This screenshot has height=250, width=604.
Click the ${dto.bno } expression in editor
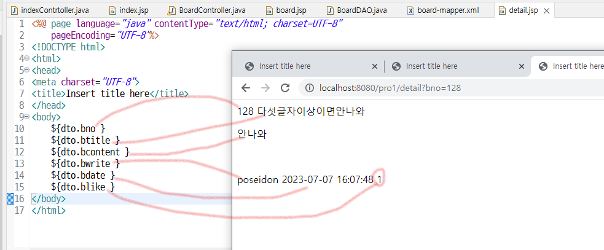pyautogui.click(x=78, y=128)
